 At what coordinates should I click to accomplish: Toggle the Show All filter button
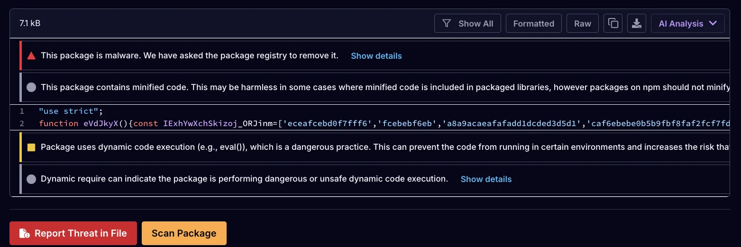point(467,23)
